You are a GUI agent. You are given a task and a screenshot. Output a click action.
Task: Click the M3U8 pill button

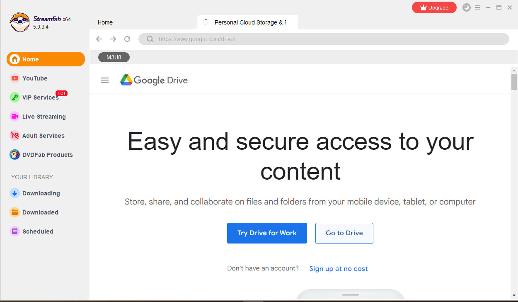tap(114, 57)
